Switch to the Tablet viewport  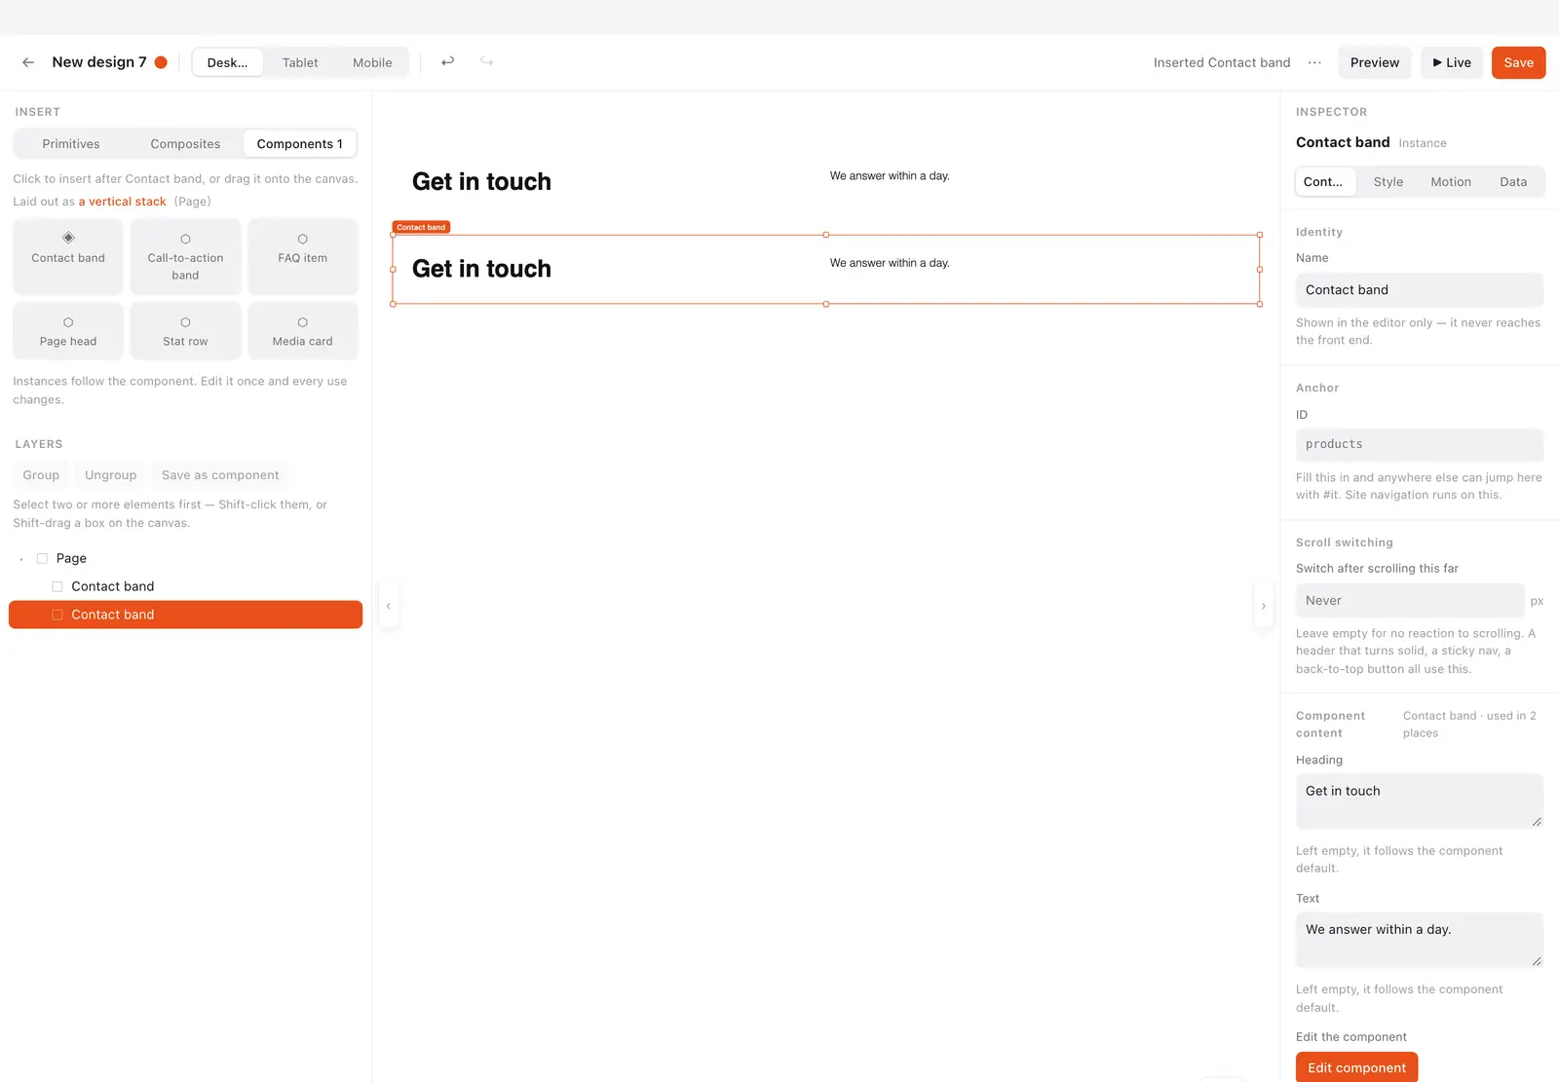[300, 62]
